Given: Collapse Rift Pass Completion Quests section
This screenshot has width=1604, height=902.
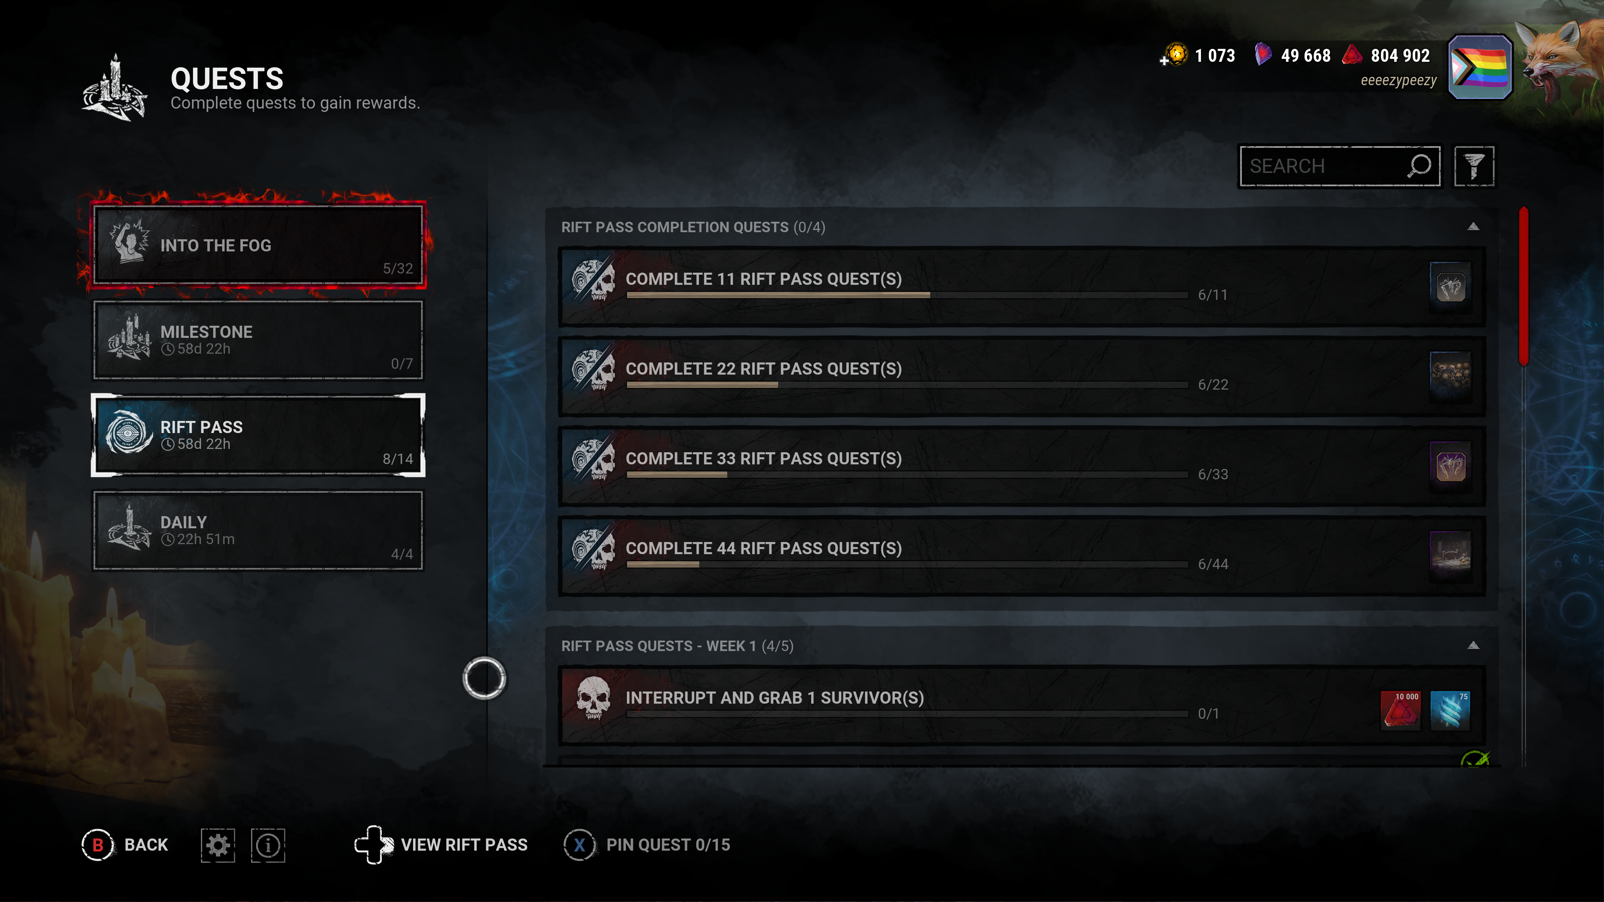Looking at the screenshot, I should pyautogui.click(x=1473, y=227).
